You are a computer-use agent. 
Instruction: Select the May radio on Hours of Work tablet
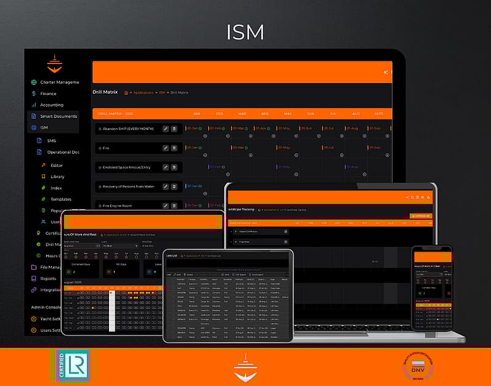106,257
